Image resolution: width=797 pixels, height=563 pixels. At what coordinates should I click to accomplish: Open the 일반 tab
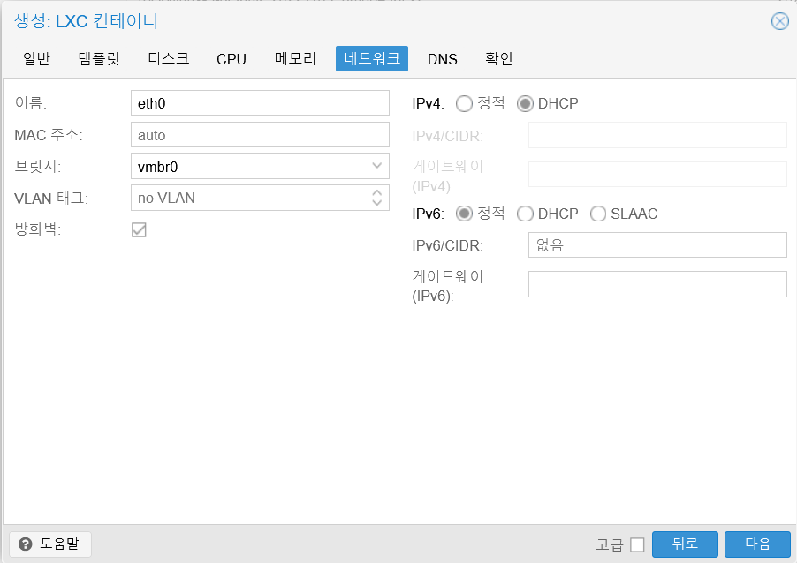point(36,59)
